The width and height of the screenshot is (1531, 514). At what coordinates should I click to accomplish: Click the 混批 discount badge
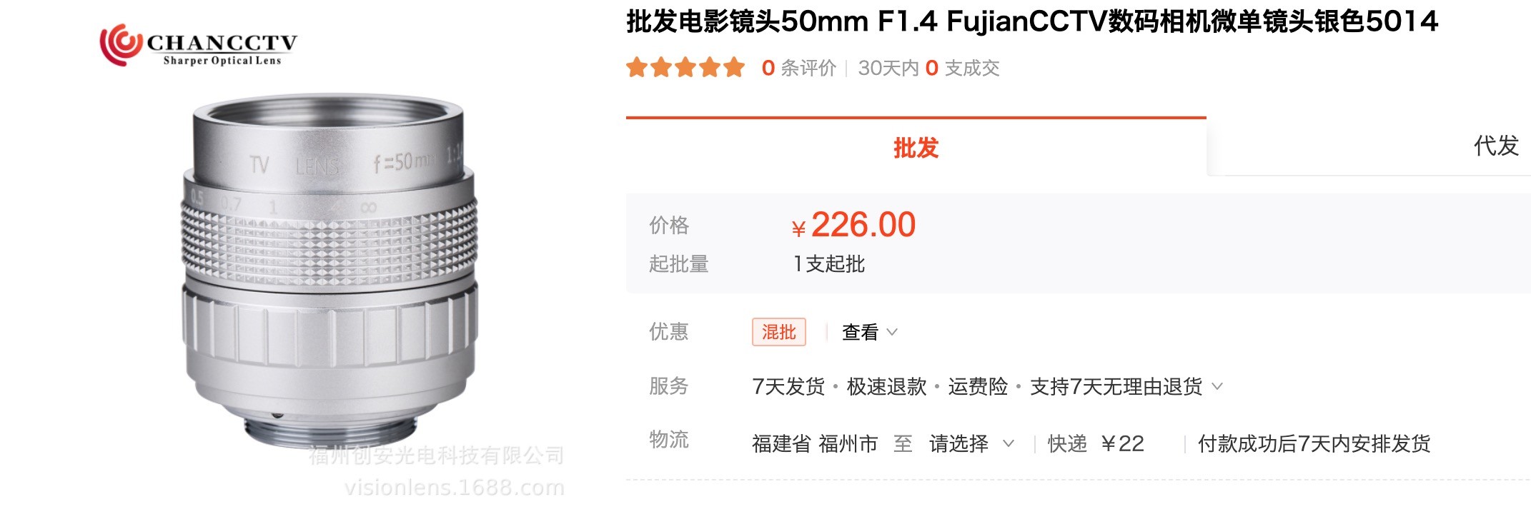[x=778, y=332]
